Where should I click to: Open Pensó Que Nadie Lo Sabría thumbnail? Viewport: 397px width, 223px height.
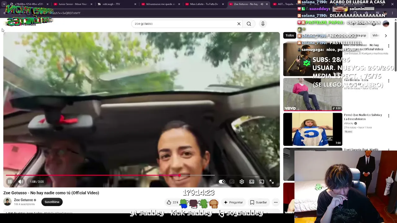tap(313, 129)
